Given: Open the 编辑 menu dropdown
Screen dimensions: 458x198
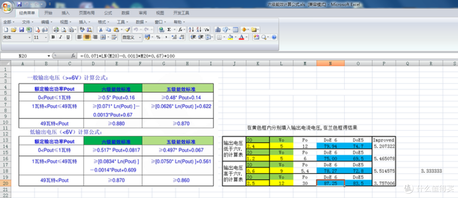Looking at the screenshot, I should (x=46, y=22).
